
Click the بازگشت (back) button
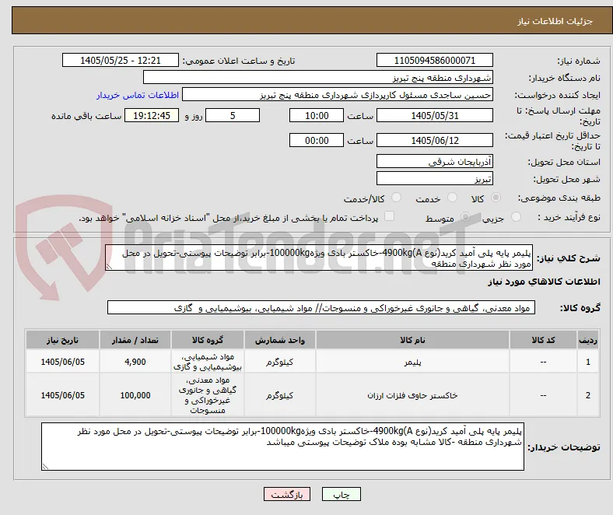click(287, 494)
